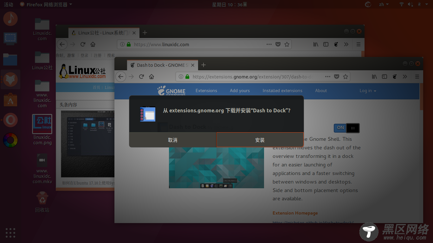Open Files manager from the dock
Viewport: 433px width, 243px height.
point(10,59)
